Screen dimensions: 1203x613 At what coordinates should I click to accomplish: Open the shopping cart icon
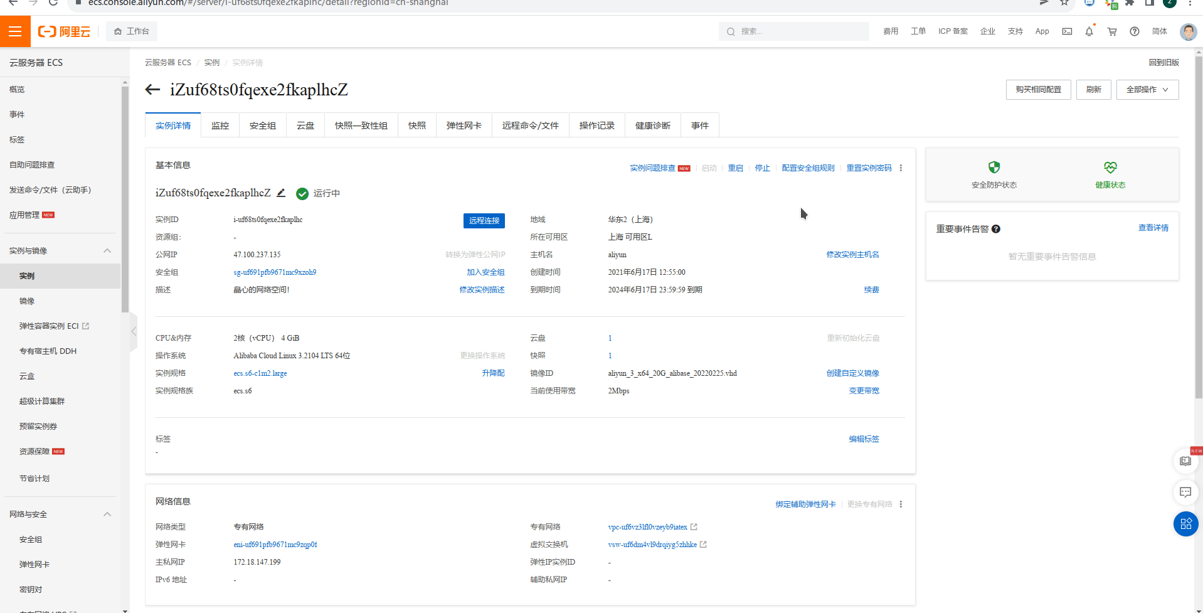[1112, 31]
